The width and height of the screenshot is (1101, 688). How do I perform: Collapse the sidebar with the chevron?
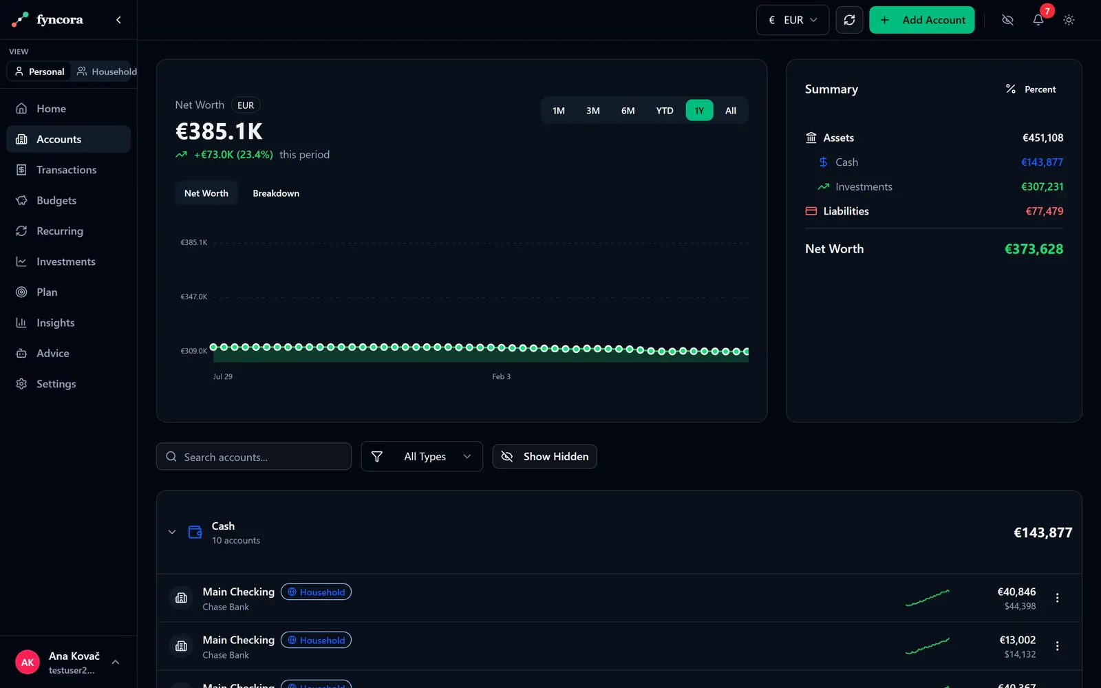click(118, 20)
